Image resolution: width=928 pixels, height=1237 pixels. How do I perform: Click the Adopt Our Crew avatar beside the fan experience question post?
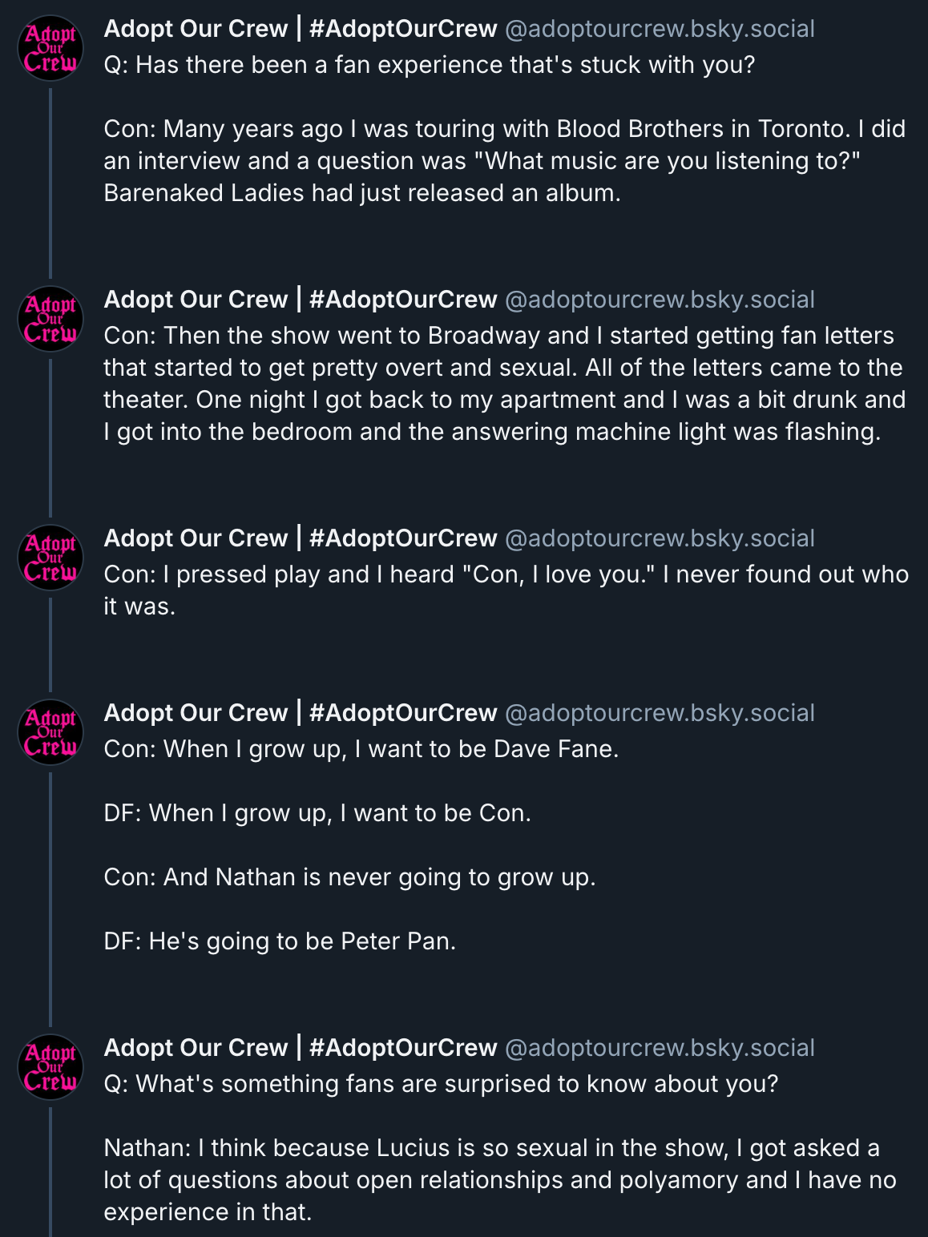pos(50,48)
